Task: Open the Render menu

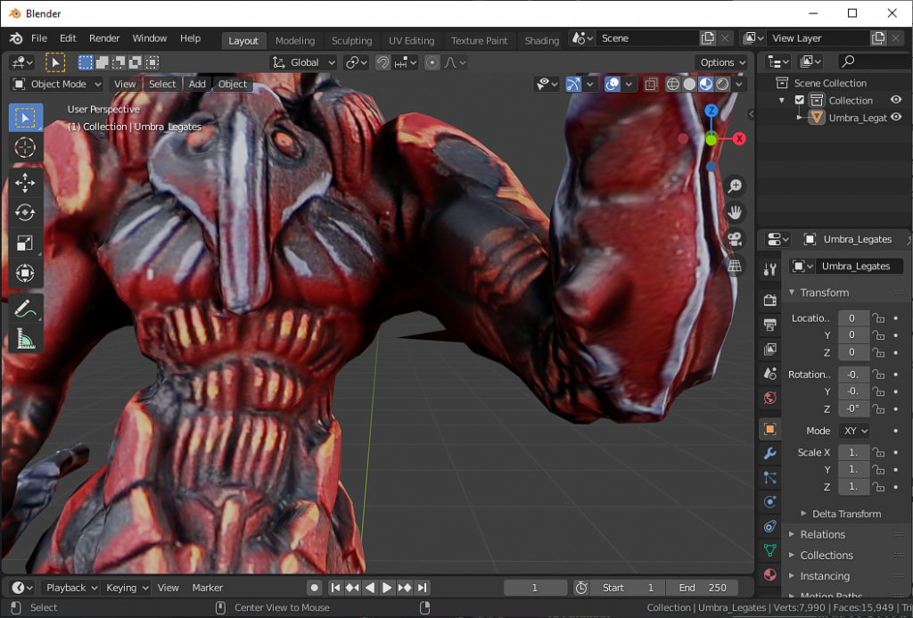Action: [104, 38]
